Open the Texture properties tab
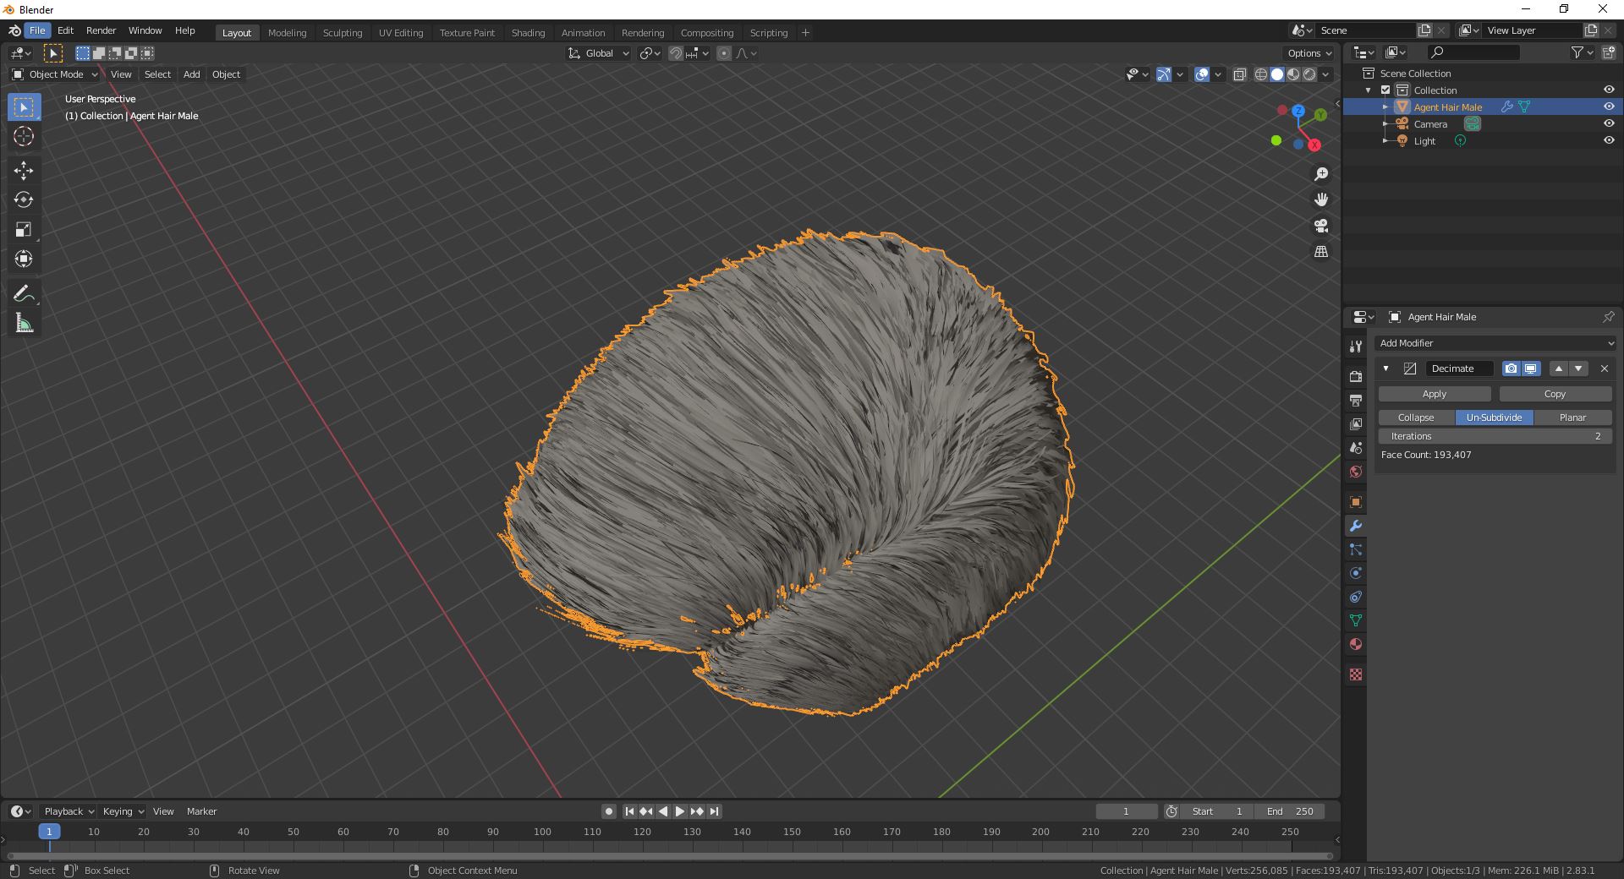The height and width of the screenshot is (879, 1624). click(x=1356, y=674)
